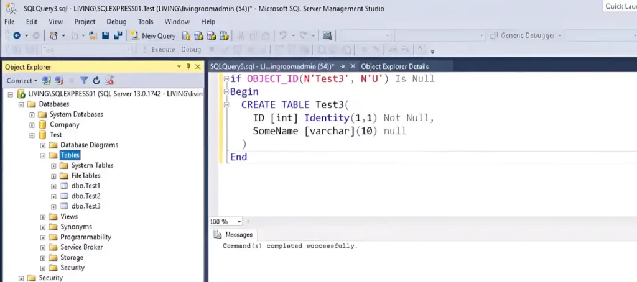
Task: Select the dbo.Test2 table
Action: (x=86, y=196)
